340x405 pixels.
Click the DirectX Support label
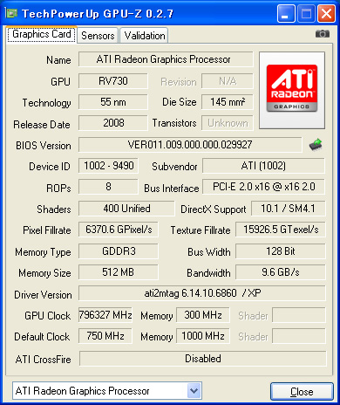(x=214, y=209)
